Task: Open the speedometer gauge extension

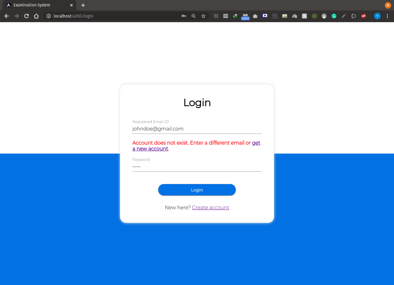Action: 324,16
